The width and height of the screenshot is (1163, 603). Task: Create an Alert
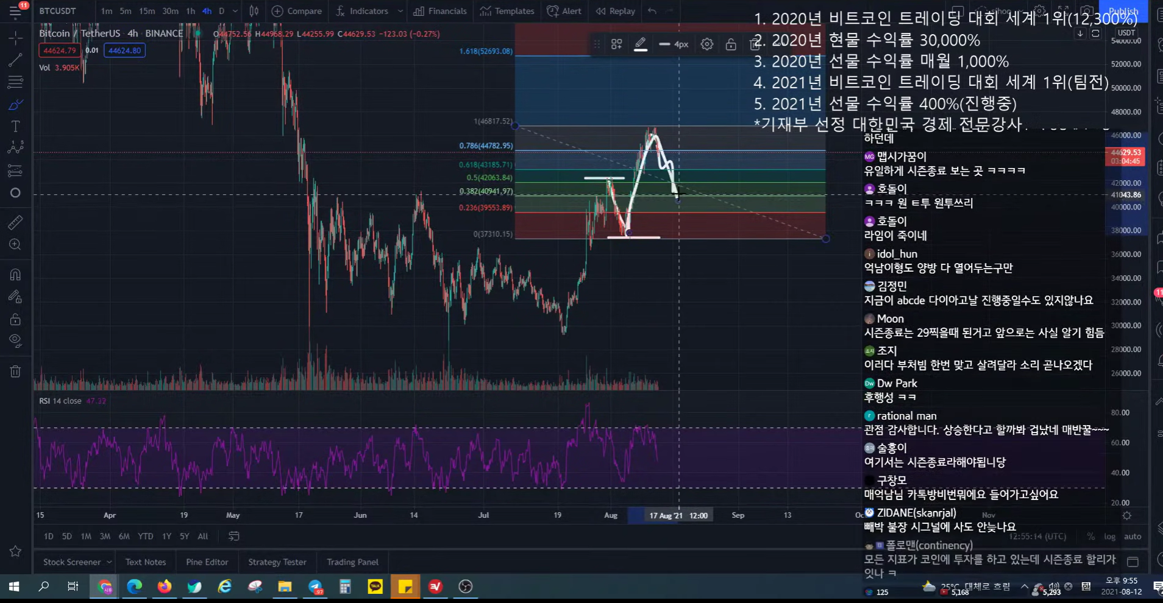[564, 11]
